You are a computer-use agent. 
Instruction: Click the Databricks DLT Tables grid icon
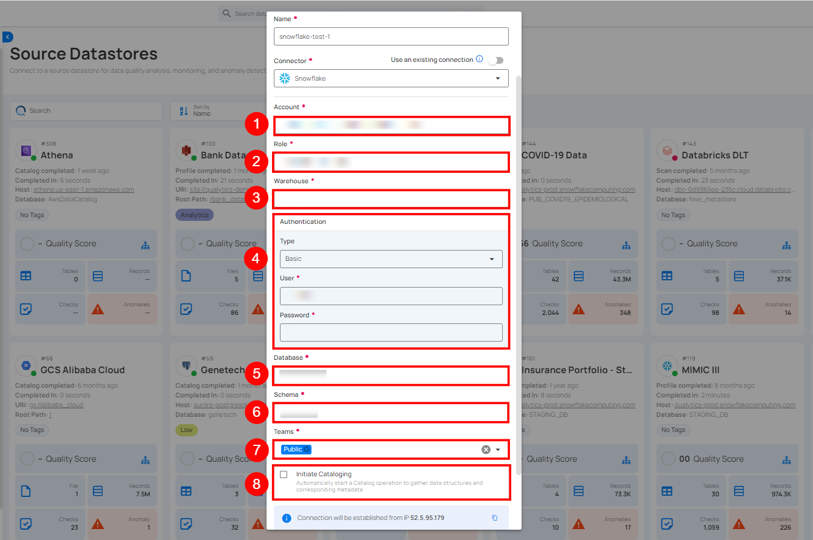tap(667, 275)
